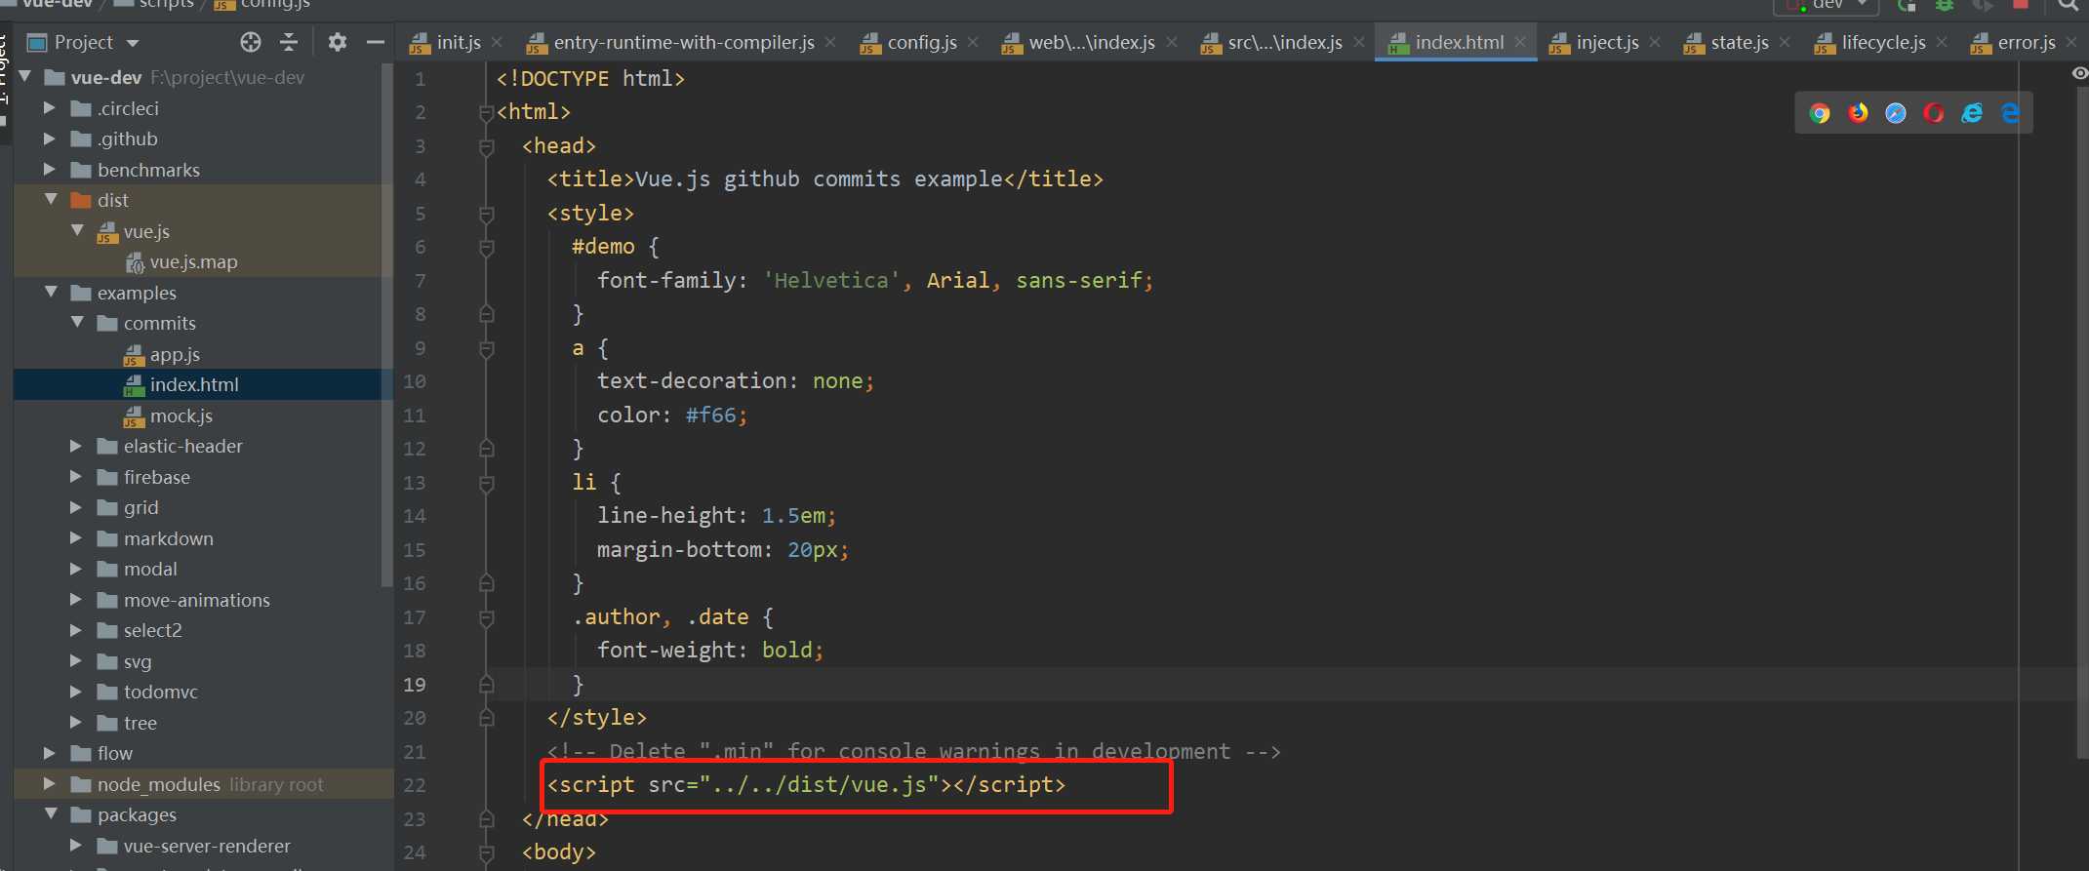Open in Chrome browser icon
Viewport: 2089px width, 871px height.
tap(1820, 113)
